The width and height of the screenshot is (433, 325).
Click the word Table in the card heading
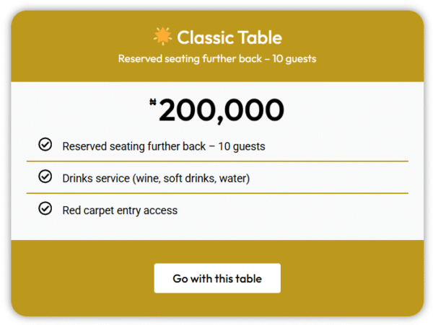[261, 37]
